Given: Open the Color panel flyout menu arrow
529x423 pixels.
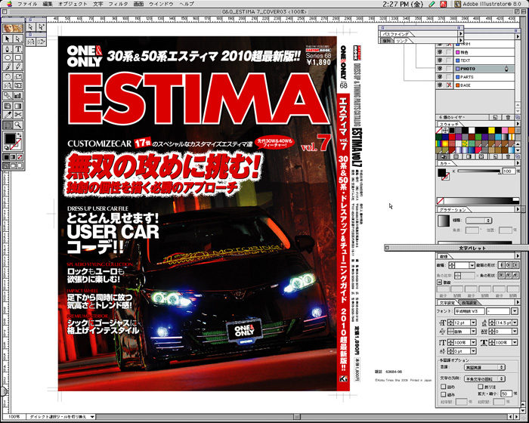Looking at the screenshot, I should [x=518, y=163].
